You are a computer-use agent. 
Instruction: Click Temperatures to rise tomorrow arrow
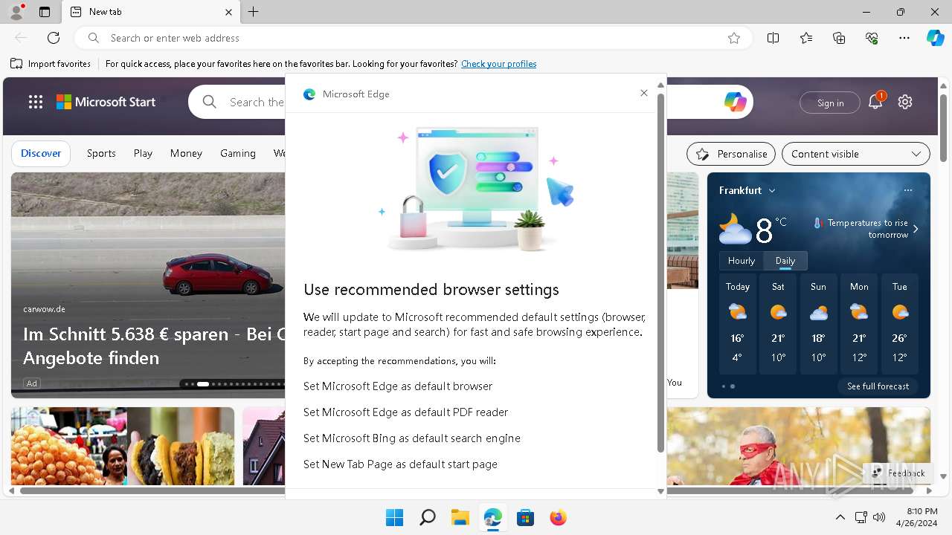point(916,229)
